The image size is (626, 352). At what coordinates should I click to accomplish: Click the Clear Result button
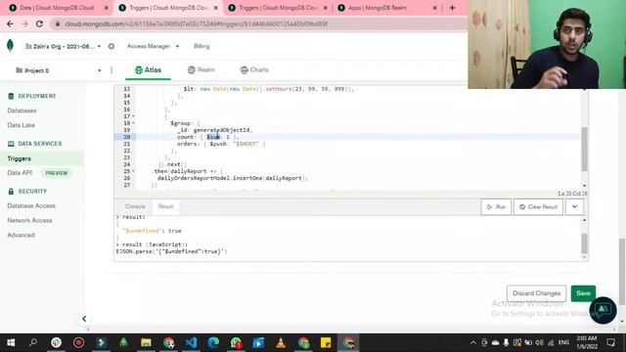[538, 206]
